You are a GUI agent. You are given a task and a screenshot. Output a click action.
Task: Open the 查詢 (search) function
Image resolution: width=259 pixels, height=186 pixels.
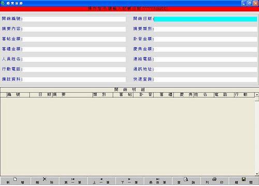point(186,181)
